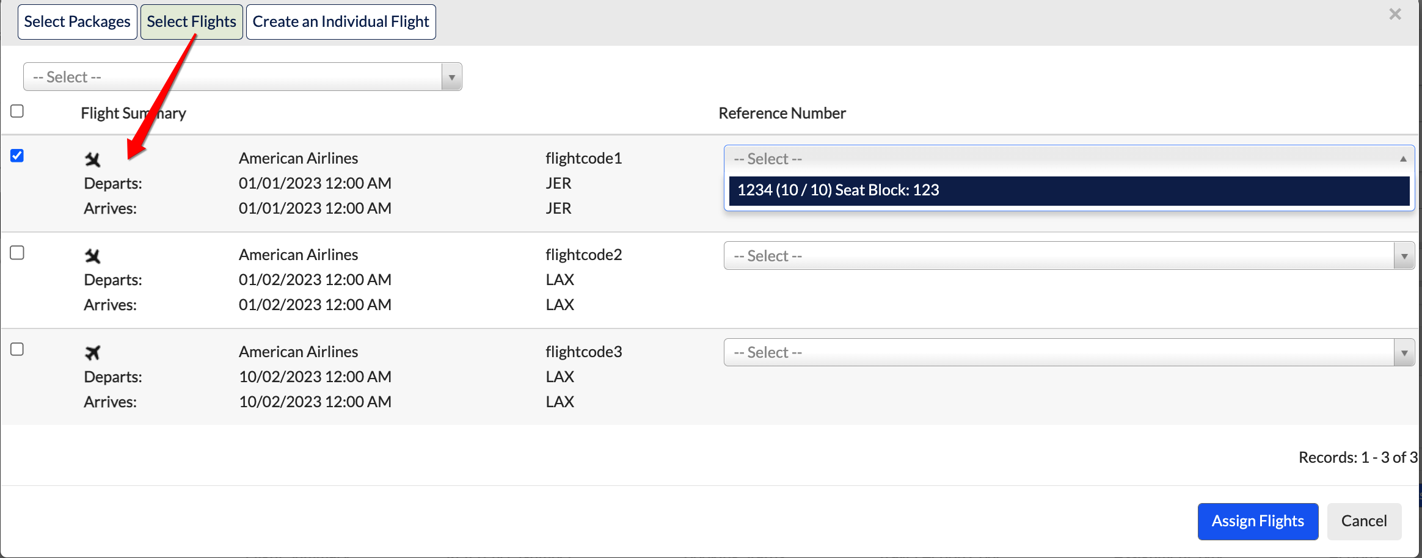Click the flightcode3 reference dropdown arrow
1422x558 pixels.
click(x=1404, y=353)
